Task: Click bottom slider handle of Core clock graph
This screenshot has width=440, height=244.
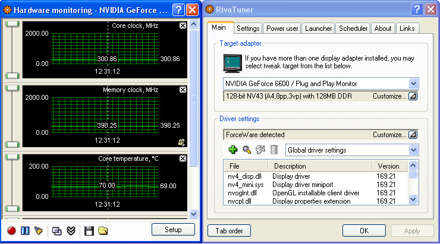Action: 12,75
